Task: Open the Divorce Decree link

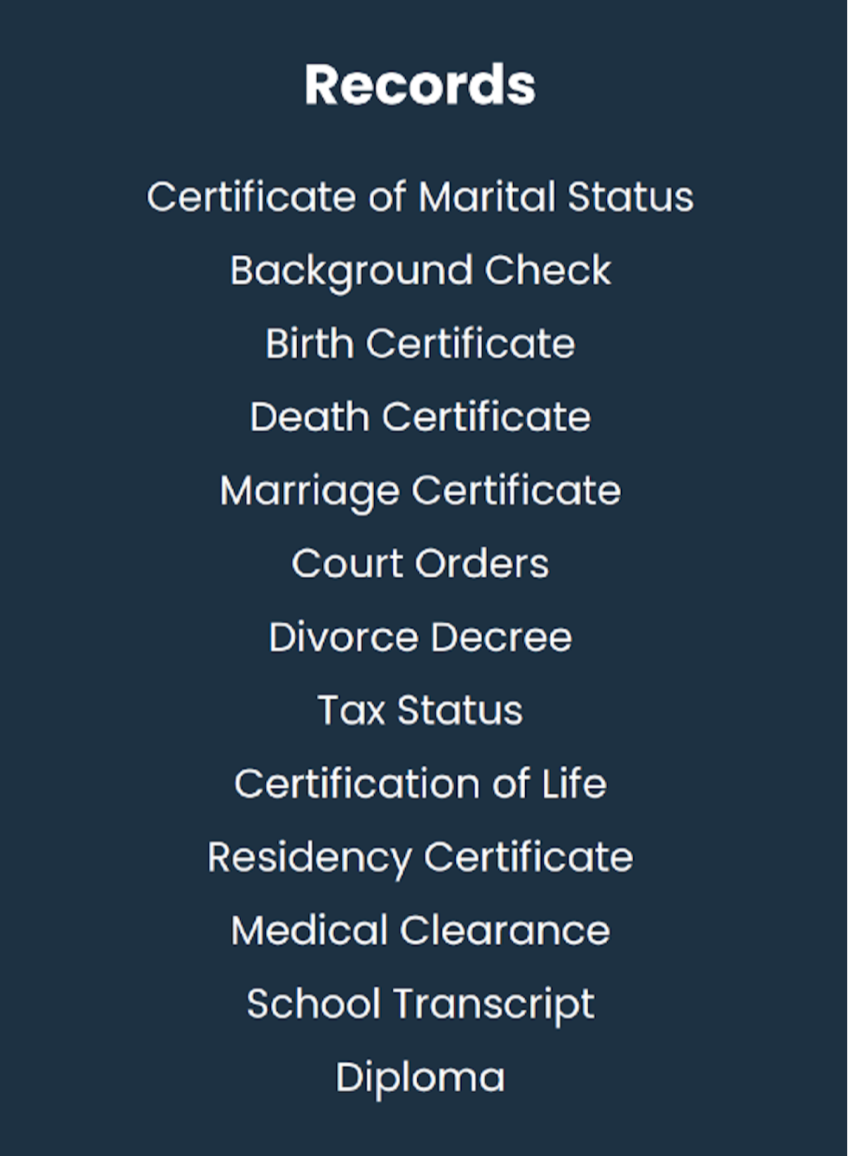Action: (420, 638)
